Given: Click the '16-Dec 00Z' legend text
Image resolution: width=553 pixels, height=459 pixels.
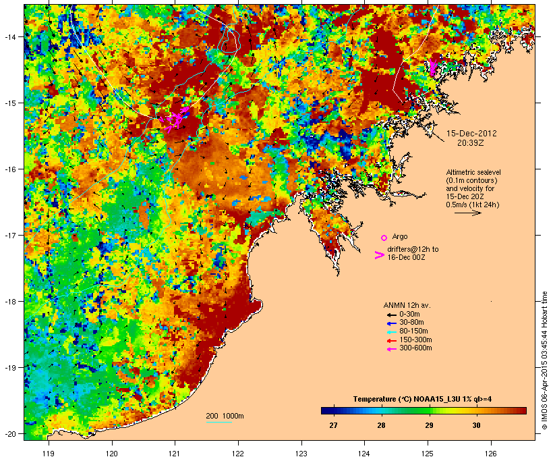Looking at the screenshot, I should tap(406, 257).
